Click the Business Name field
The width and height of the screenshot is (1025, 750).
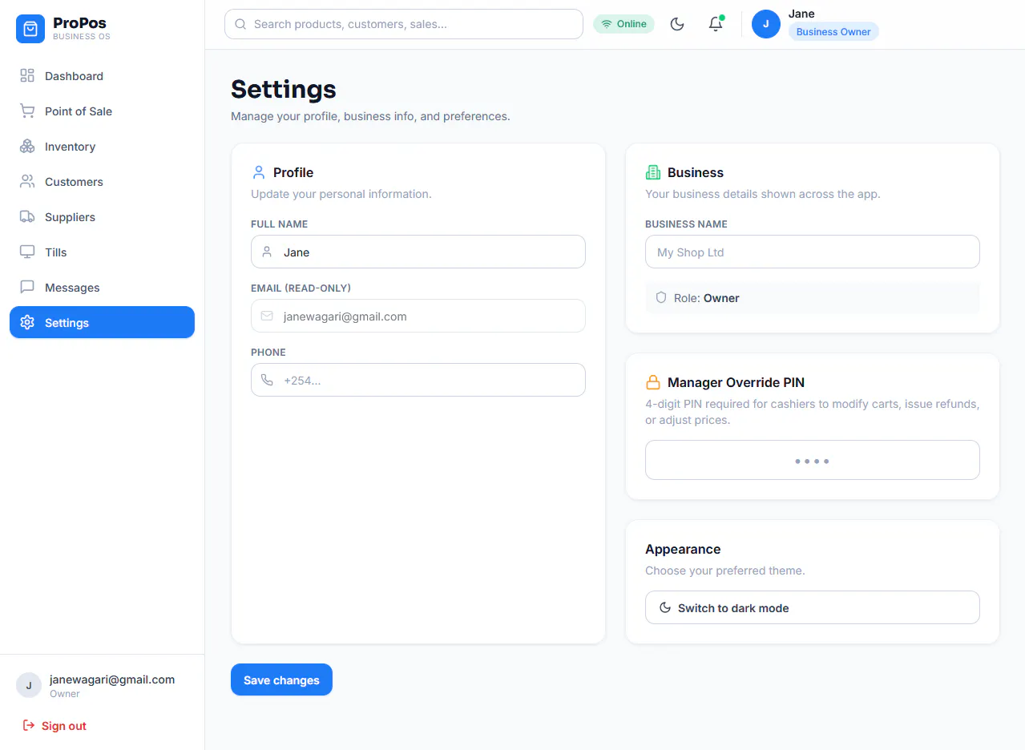(x=813, y=252)
